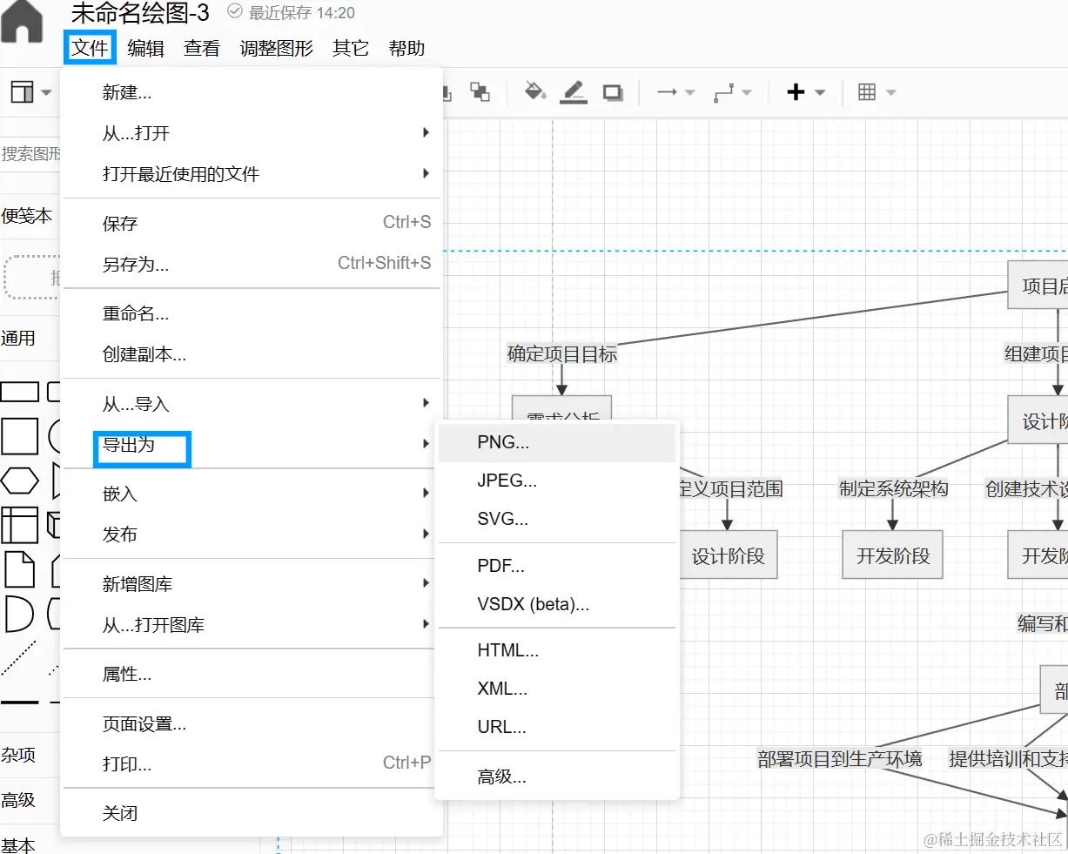This screenshot has width=1068, height=854.
Task: Open the Fill Color tool icon
Action: (x=534, y=91)
